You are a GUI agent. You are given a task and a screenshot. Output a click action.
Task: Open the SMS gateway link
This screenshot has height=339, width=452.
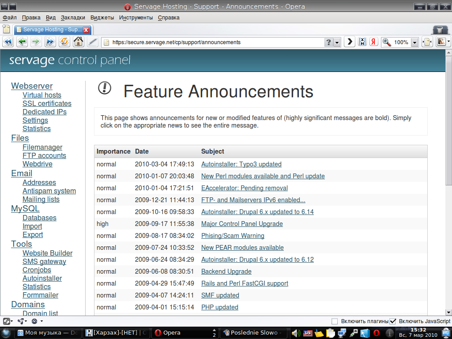45,261
